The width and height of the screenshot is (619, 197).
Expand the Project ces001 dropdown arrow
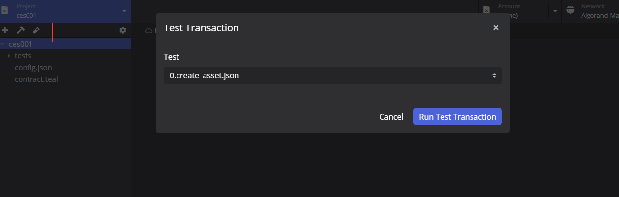tap(124, 11)
